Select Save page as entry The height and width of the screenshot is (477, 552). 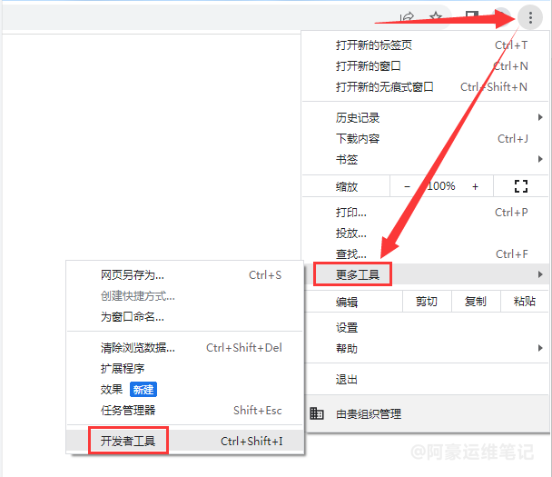(x=185, y=274)
